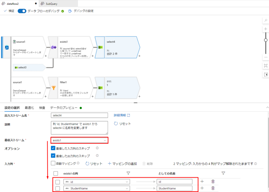This screenshot has width=269, height=192.
Task: Reset the description text
Action: pyautogui.click(x=122, y=124)
